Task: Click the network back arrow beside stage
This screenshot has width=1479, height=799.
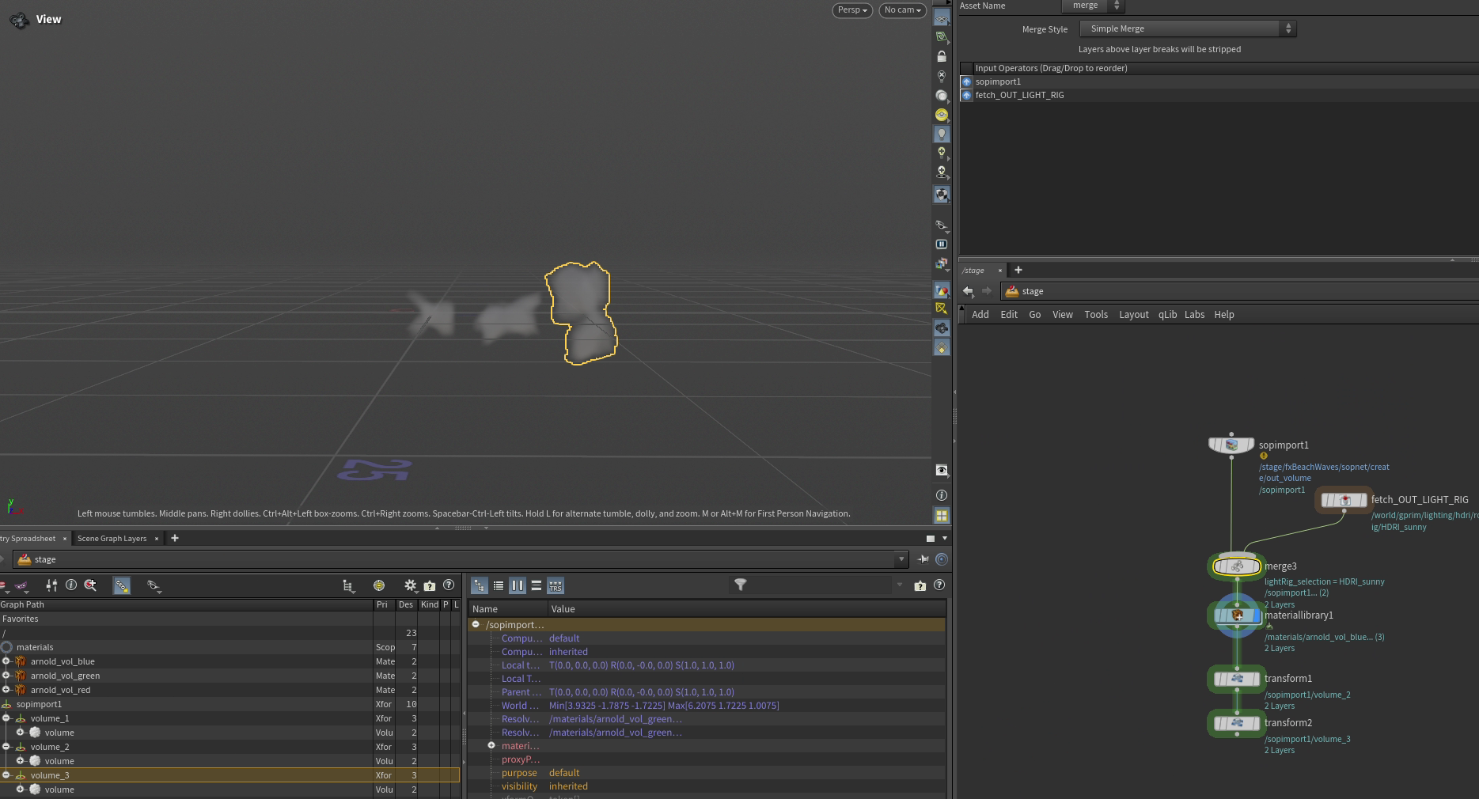Action: tap(968, 291)
